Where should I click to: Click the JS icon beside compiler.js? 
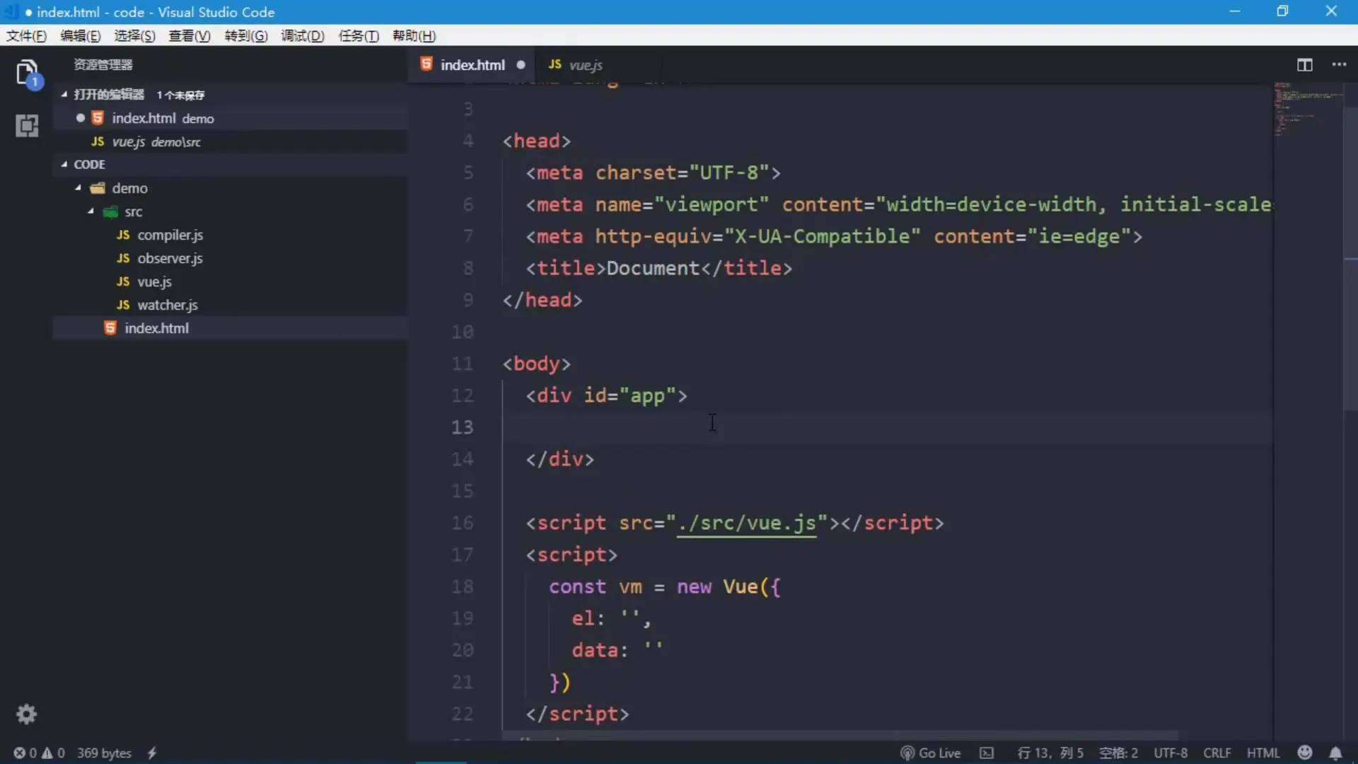123,235
